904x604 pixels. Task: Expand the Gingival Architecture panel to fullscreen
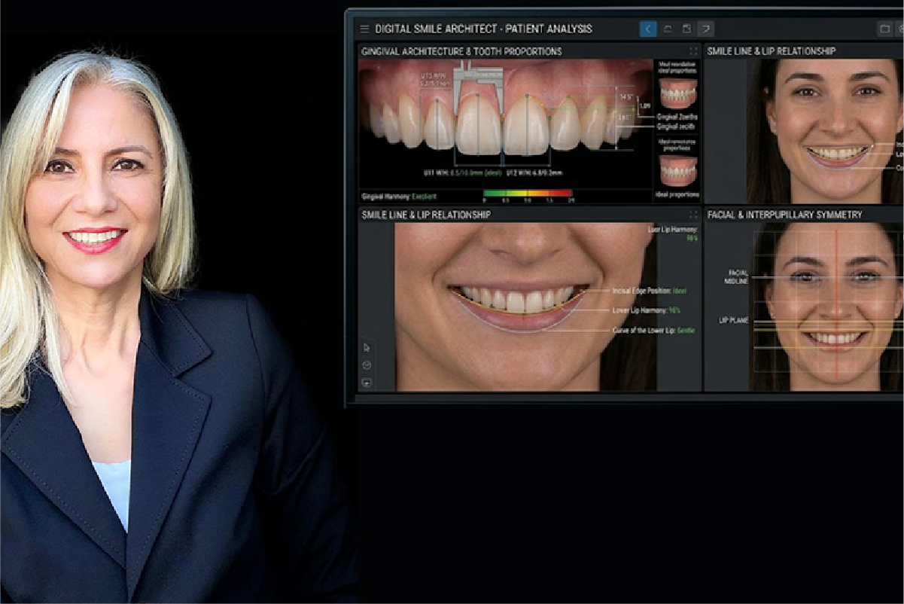tap(692, 51)
